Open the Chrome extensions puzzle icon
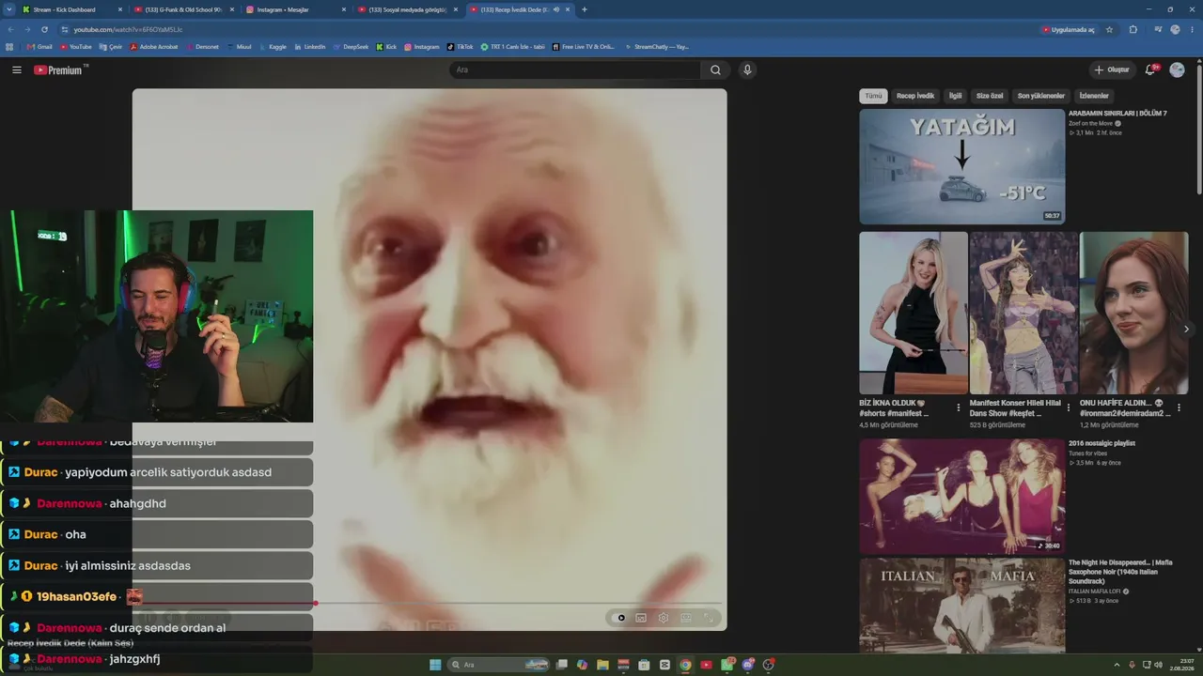1203x676 pixels. tap(1133, 29)
